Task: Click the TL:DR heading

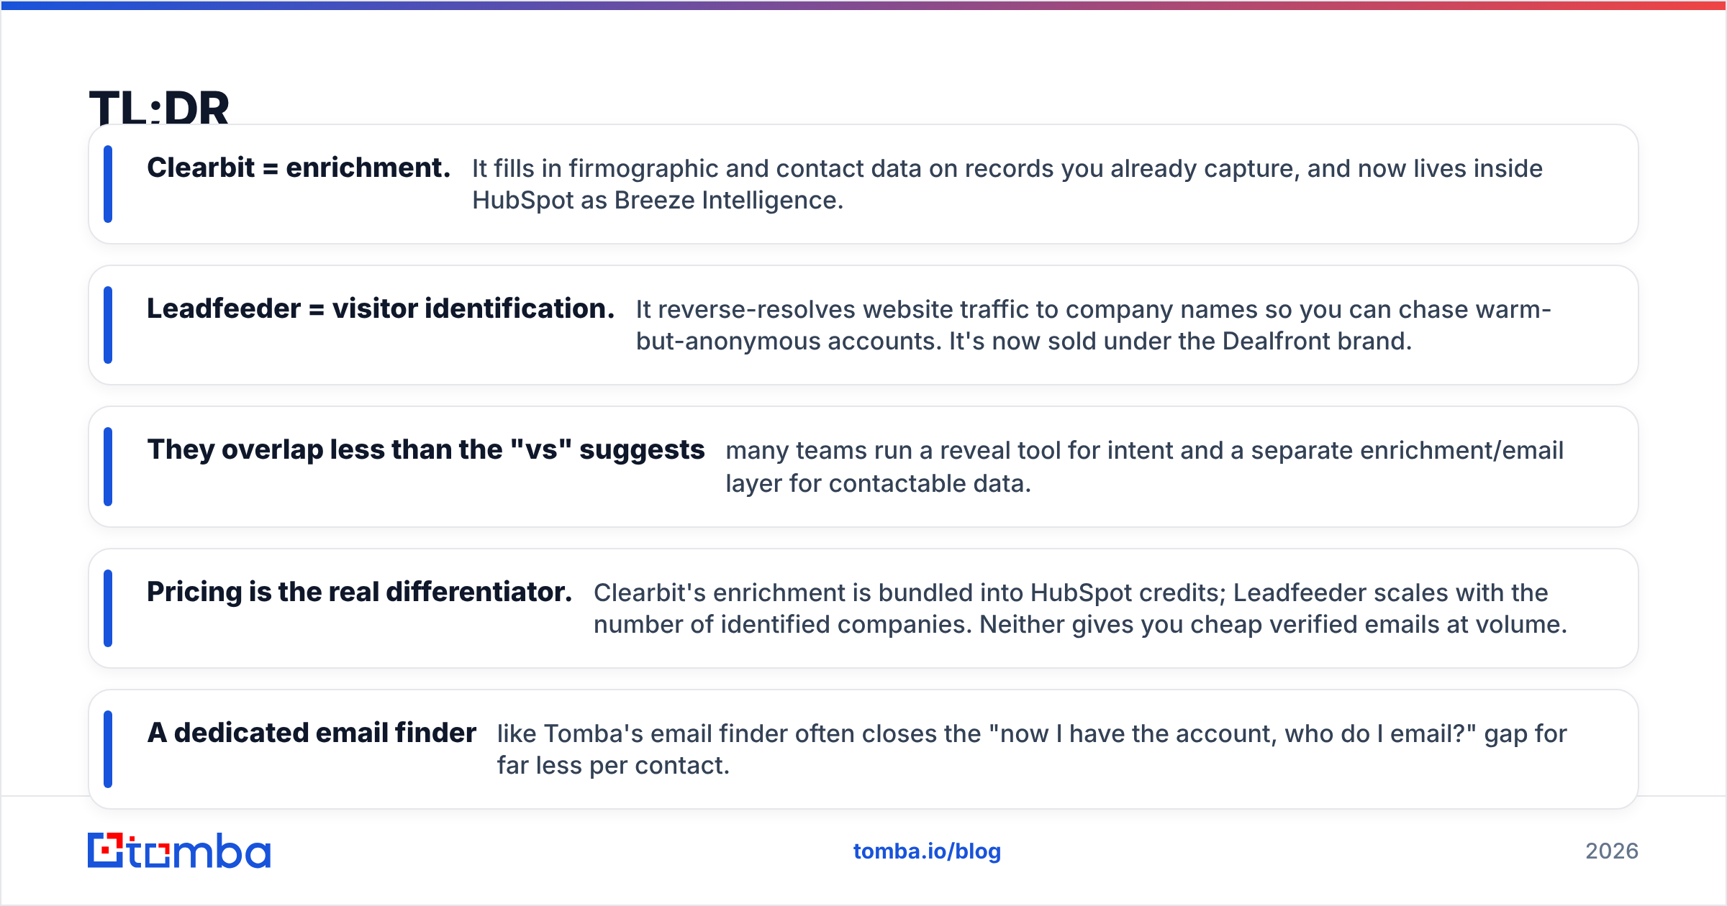Action: pos(159,108)
